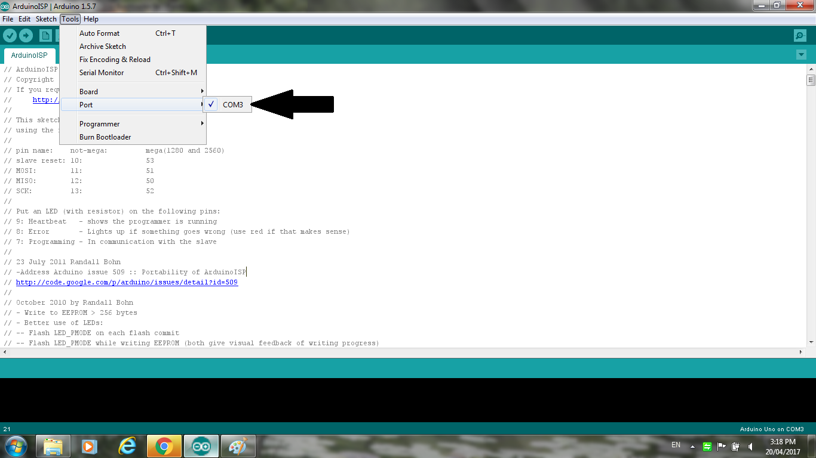Screen dimensions: 816x458
Task: Click the editor vertical scrollbar thumb
Action: coord(811,80)
